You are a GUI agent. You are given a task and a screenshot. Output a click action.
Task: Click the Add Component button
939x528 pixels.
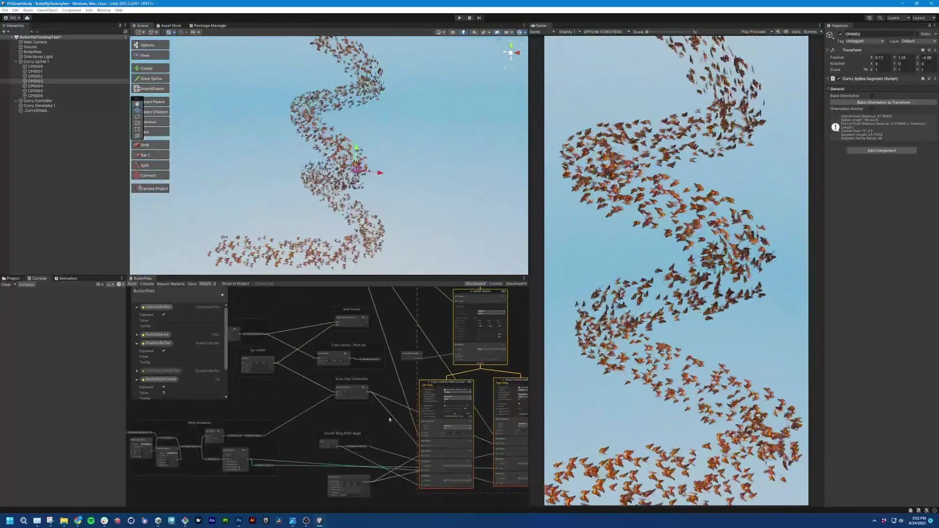click(x=881, y=151)
